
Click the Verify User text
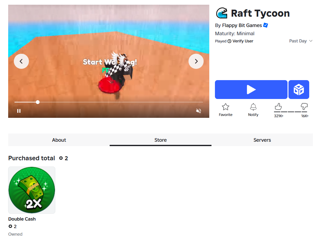(x=243, y=41)
